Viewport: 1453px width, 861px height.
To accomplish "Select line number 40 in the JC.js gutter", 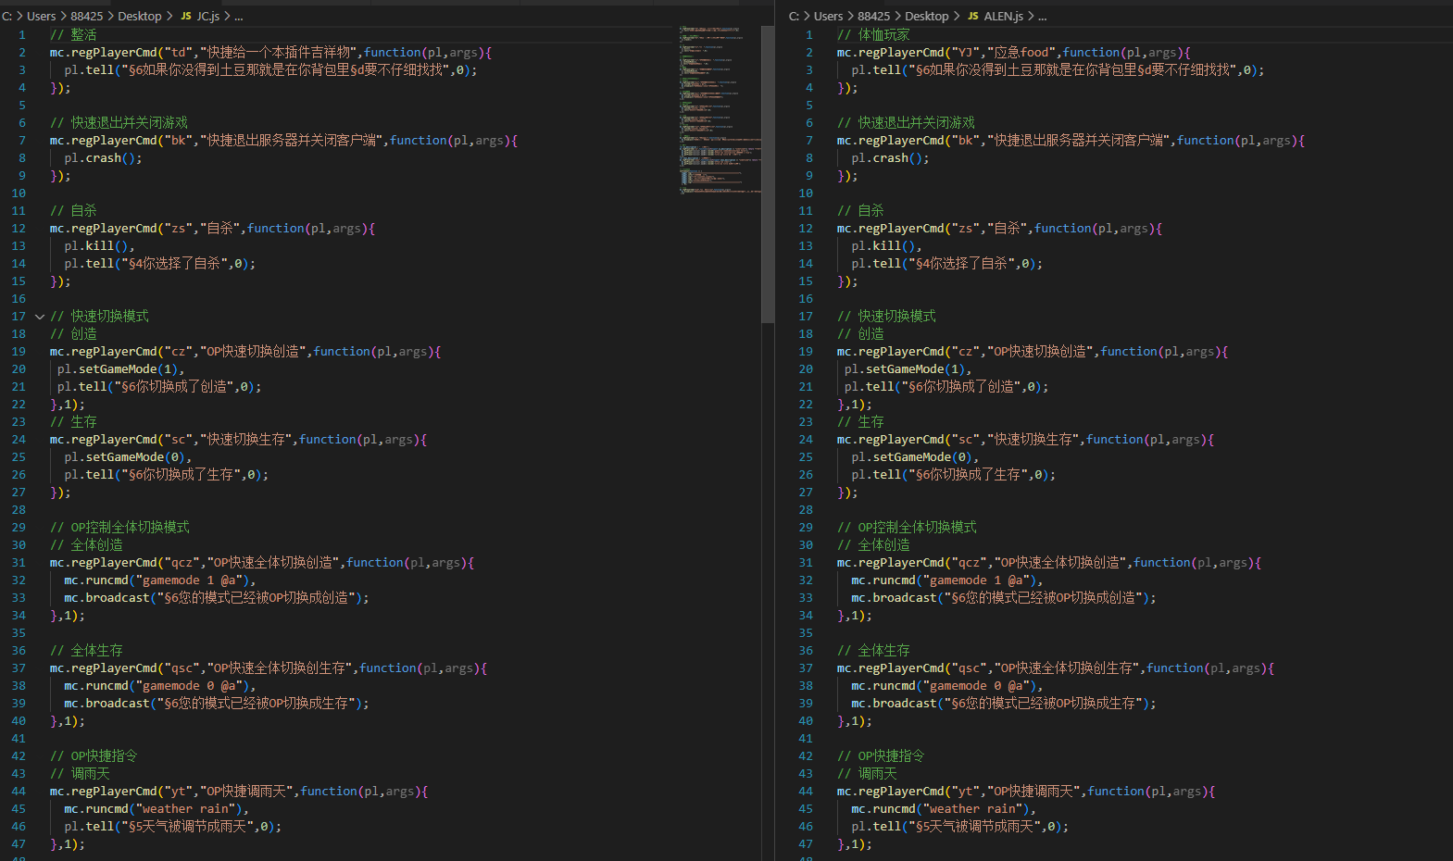I will (19, 721).
